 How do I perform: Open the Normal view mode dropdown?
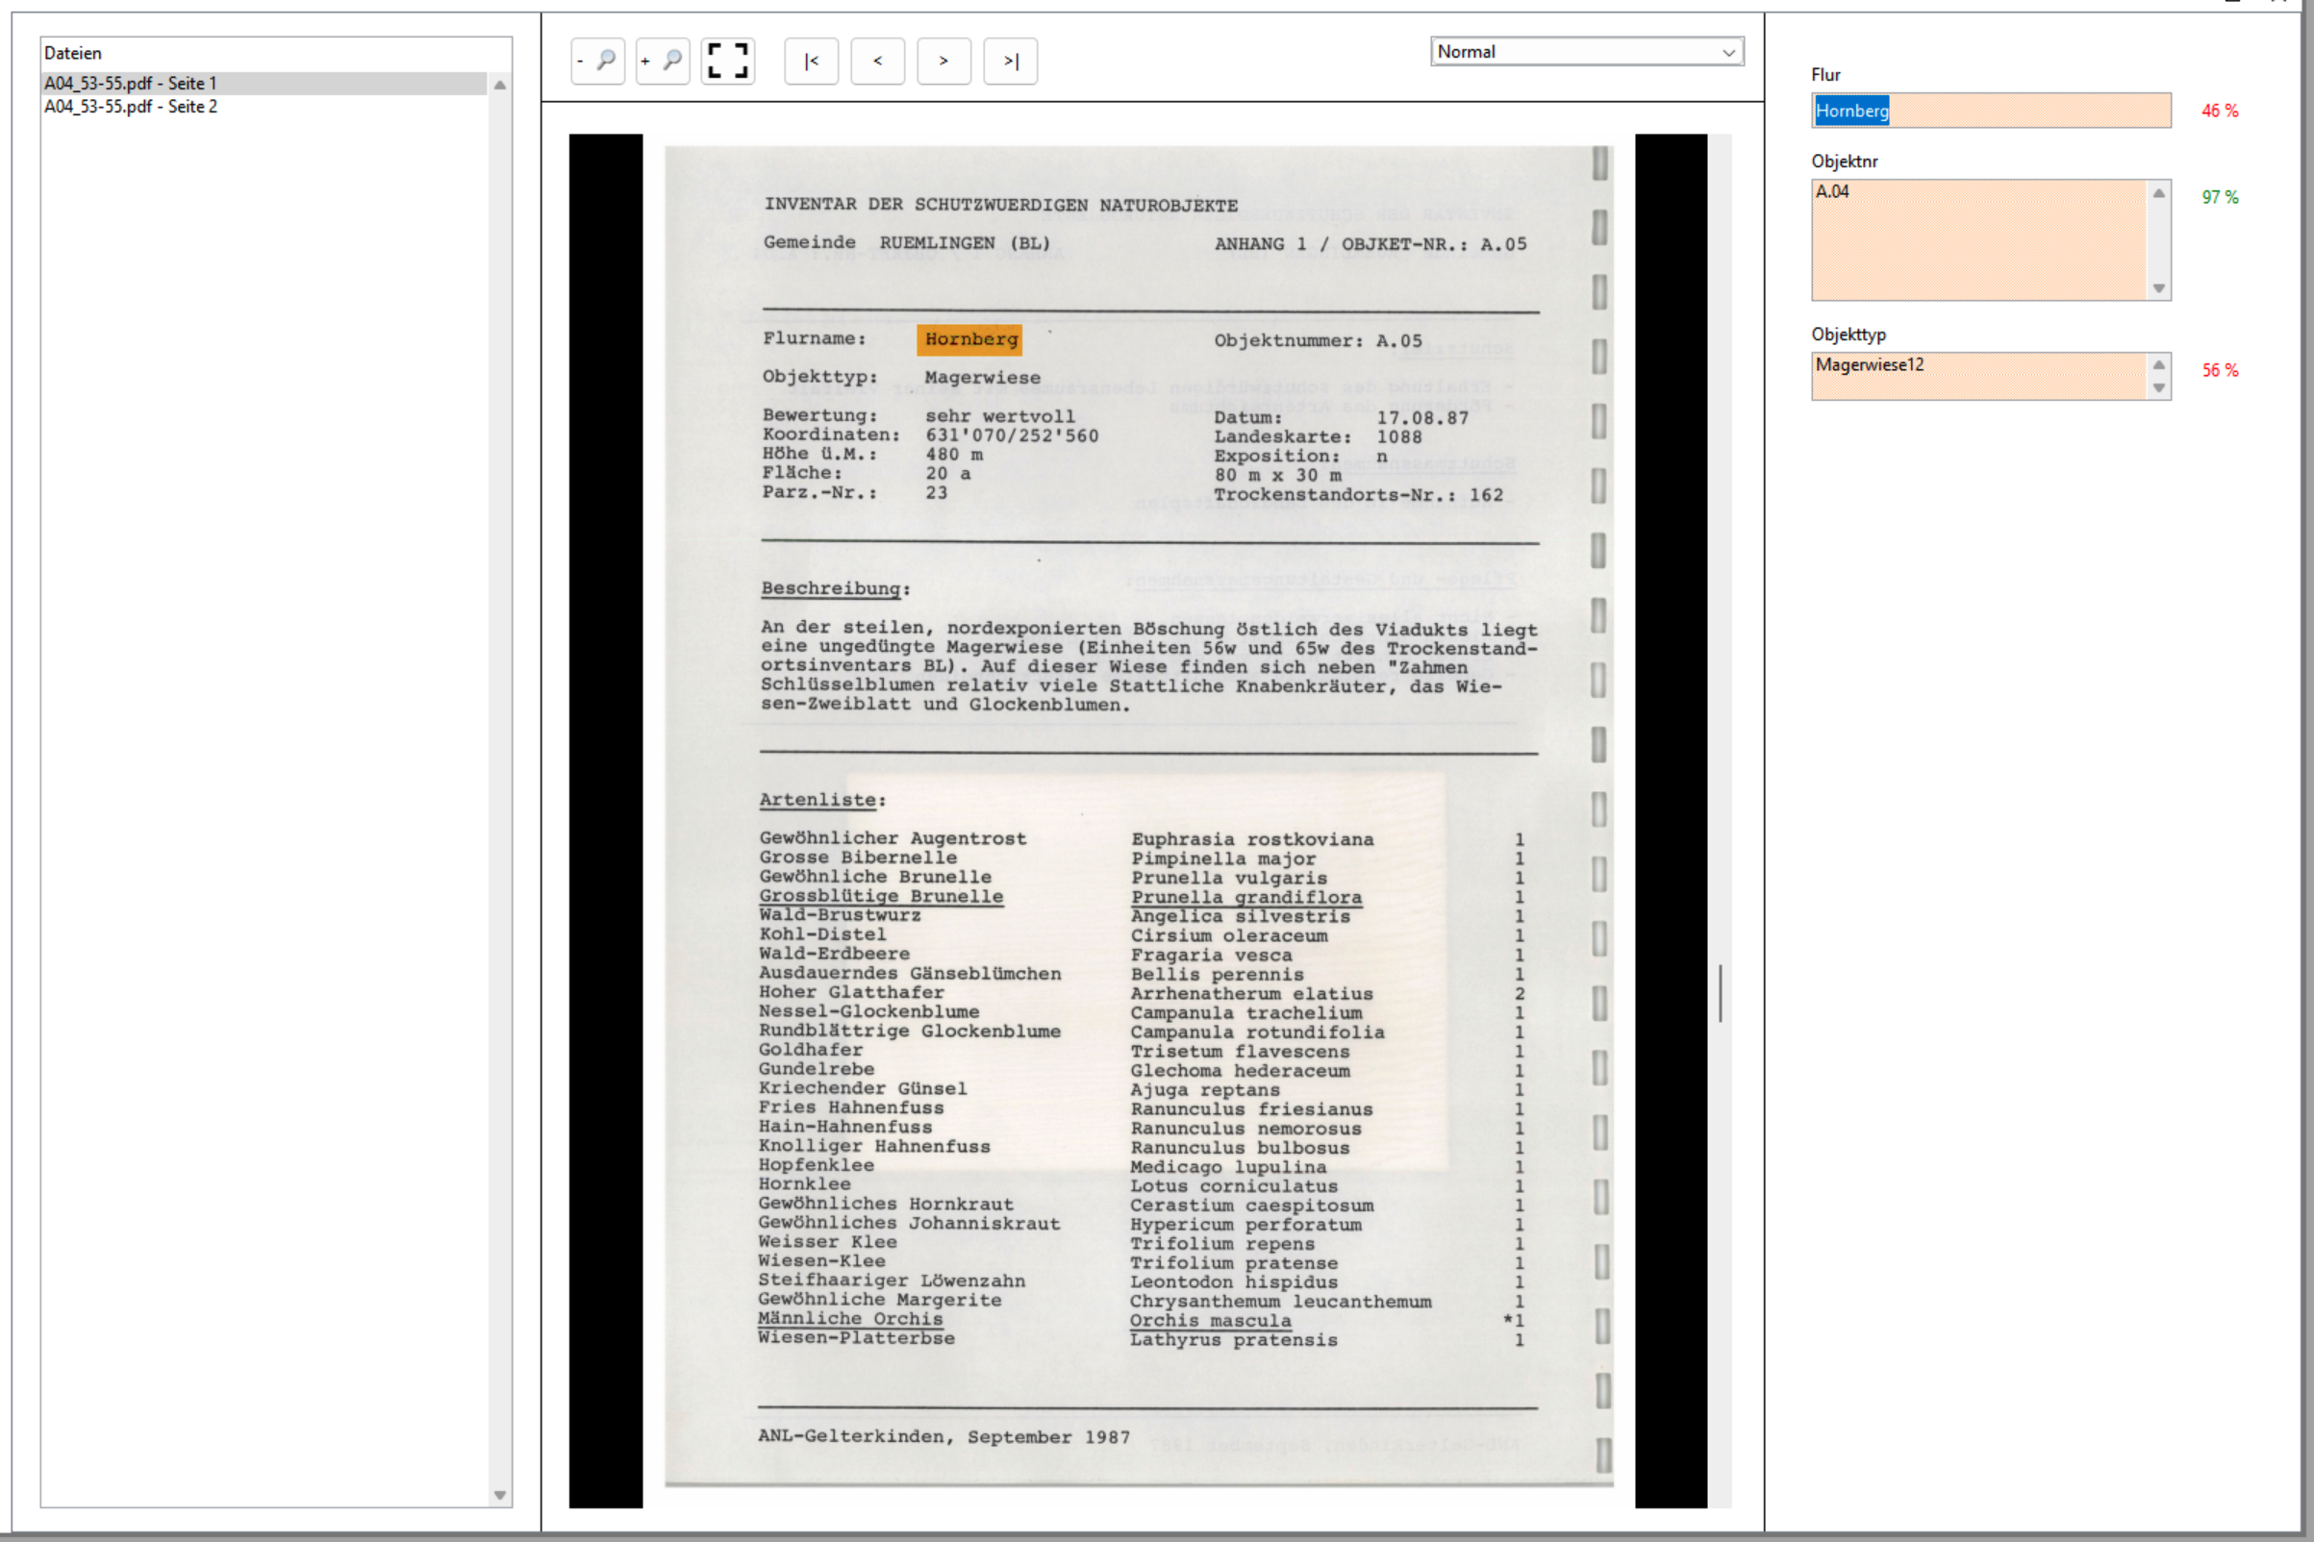pos(1586,51)
